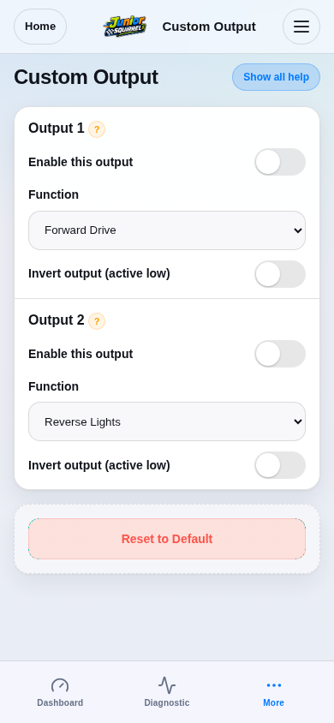The image size is (334, 723).
Task: Switch to the Diagnostic tab label
Action: click(167, 702)
